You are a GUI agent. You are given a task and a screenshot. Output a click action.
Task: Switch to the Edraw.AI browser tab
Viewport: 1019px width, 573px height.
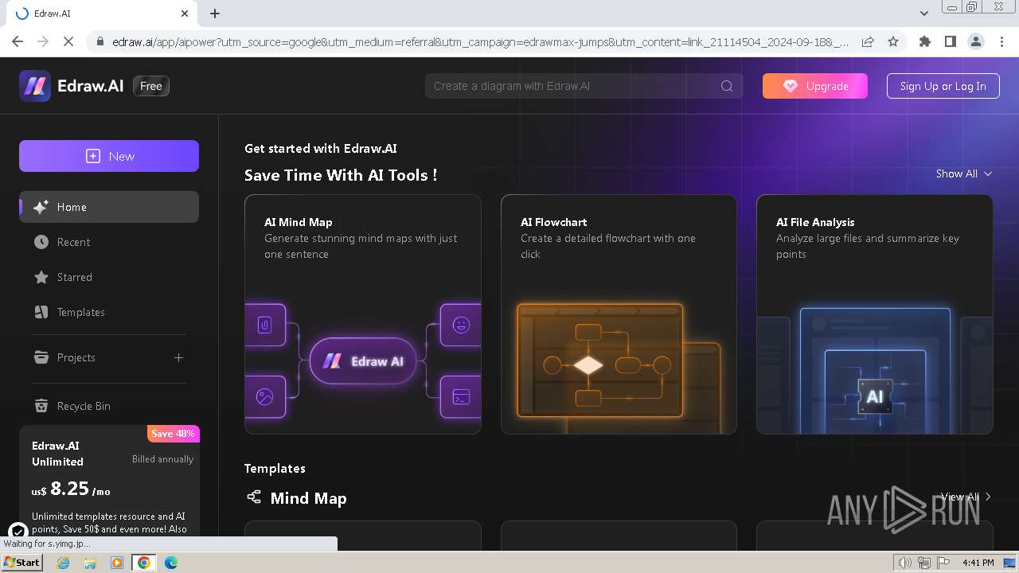[x=101, y=14]
